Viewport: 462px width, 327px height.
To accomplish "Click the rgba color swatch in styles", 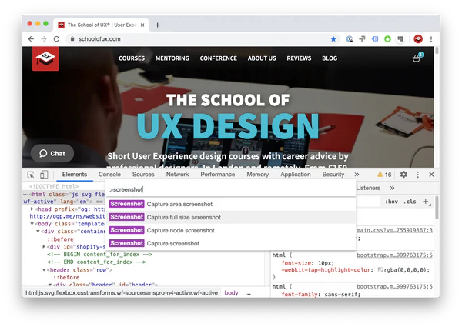I will (x=380, y=269).
